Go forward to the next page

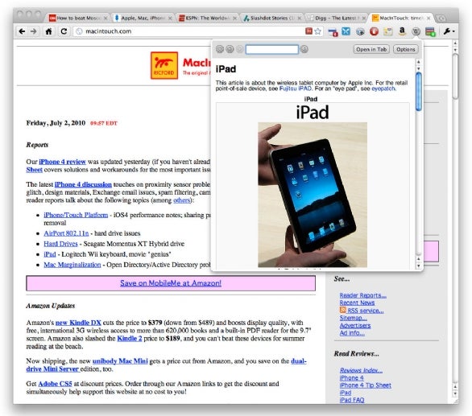point(34,31)
